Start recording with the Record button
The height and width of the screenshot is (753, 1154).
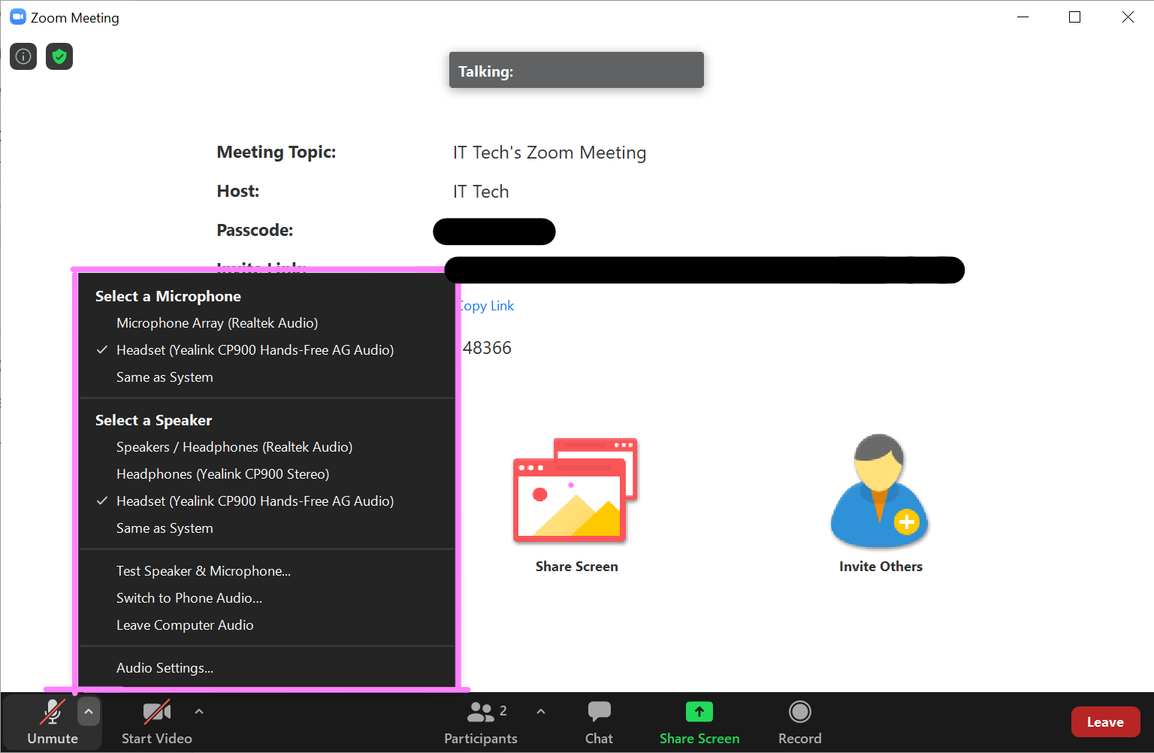coord(800,721)
